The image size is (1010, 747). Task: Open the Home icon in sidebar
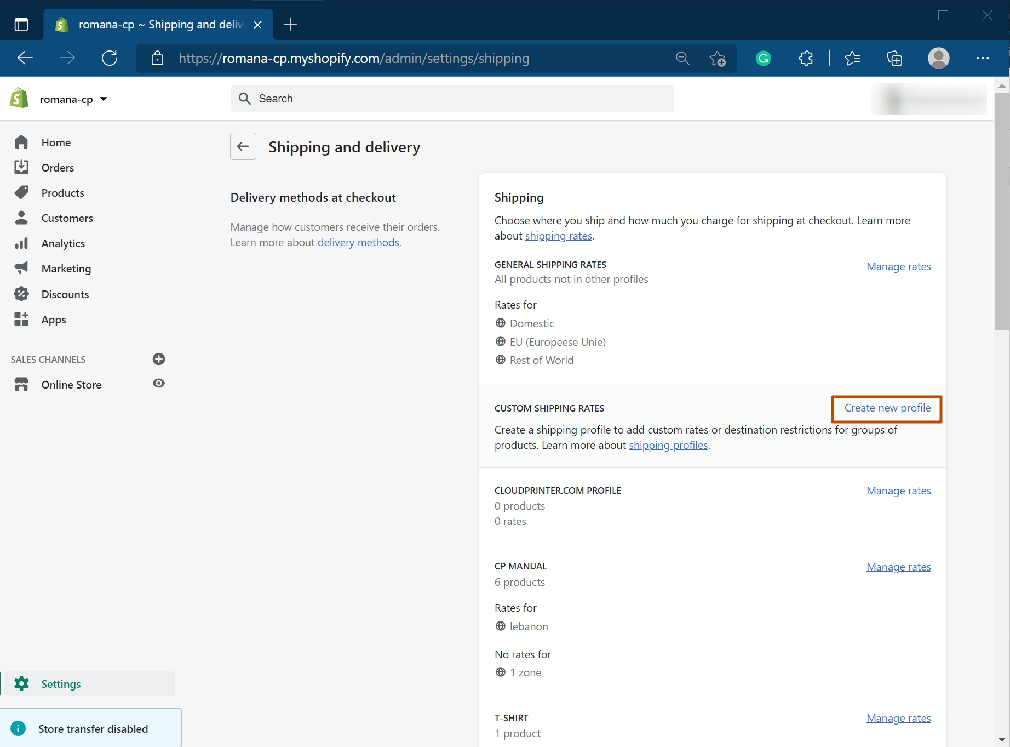coord(21,142)
